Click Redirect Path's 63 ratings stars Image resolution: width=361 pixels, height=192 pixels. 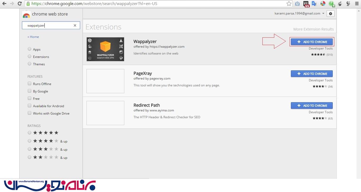point(320,119)
